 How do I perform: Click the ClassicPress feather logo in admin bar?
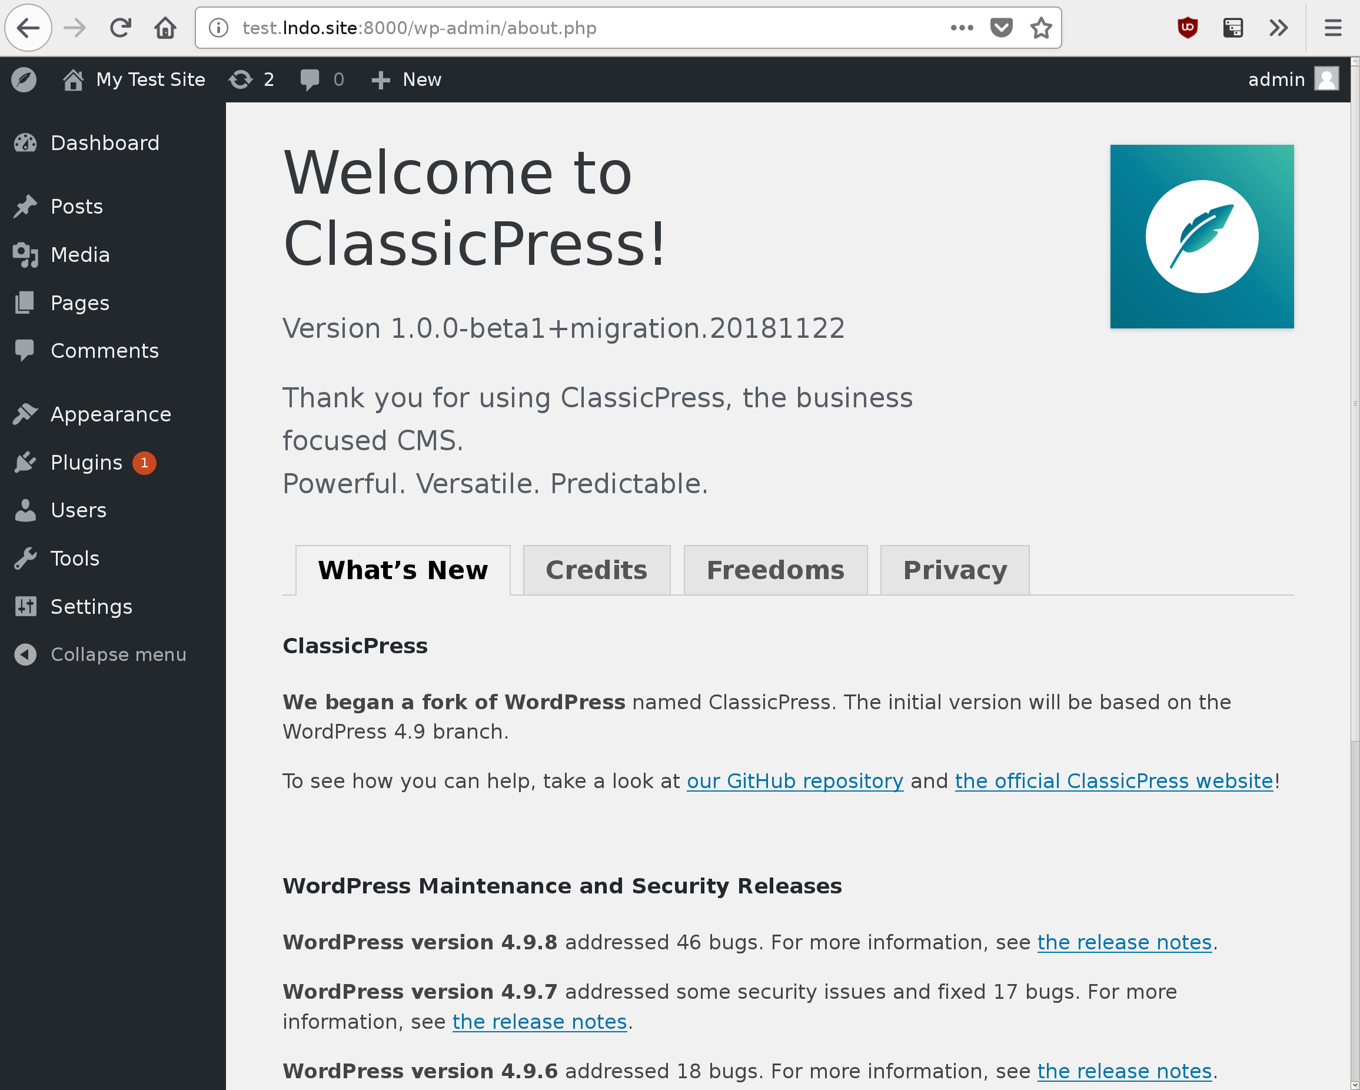pyautogui.click(x=24, y=79)
